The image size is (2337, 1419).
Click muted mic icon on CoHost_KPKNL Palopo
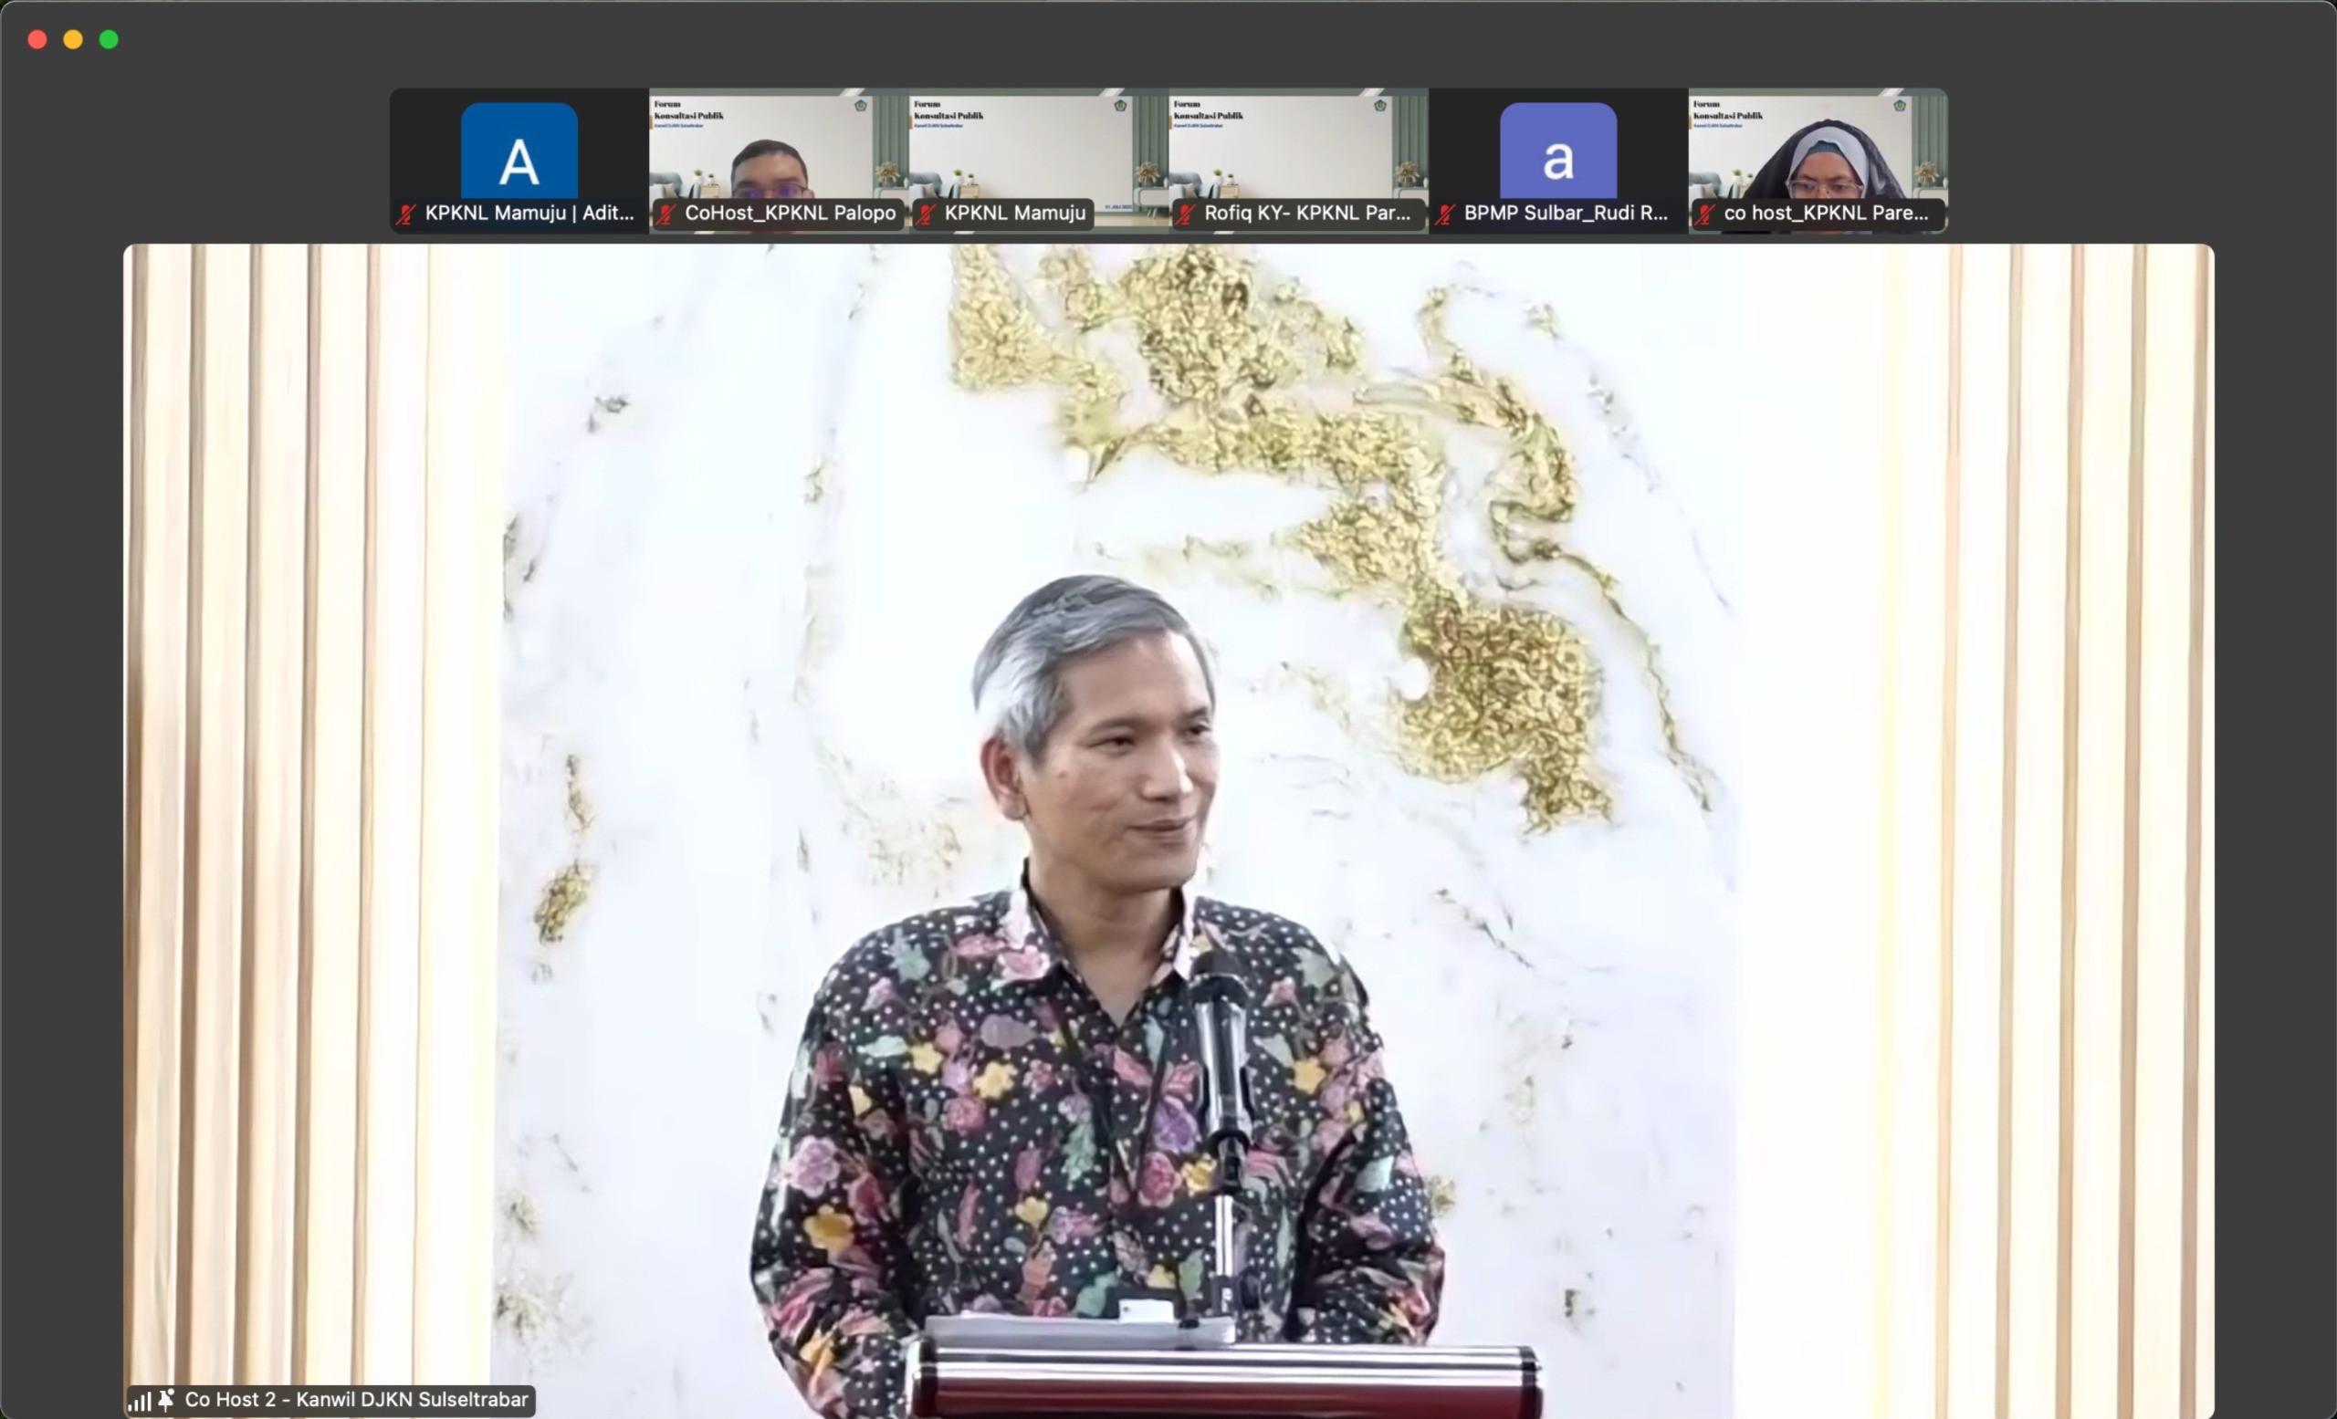click(x=665, y=214)
